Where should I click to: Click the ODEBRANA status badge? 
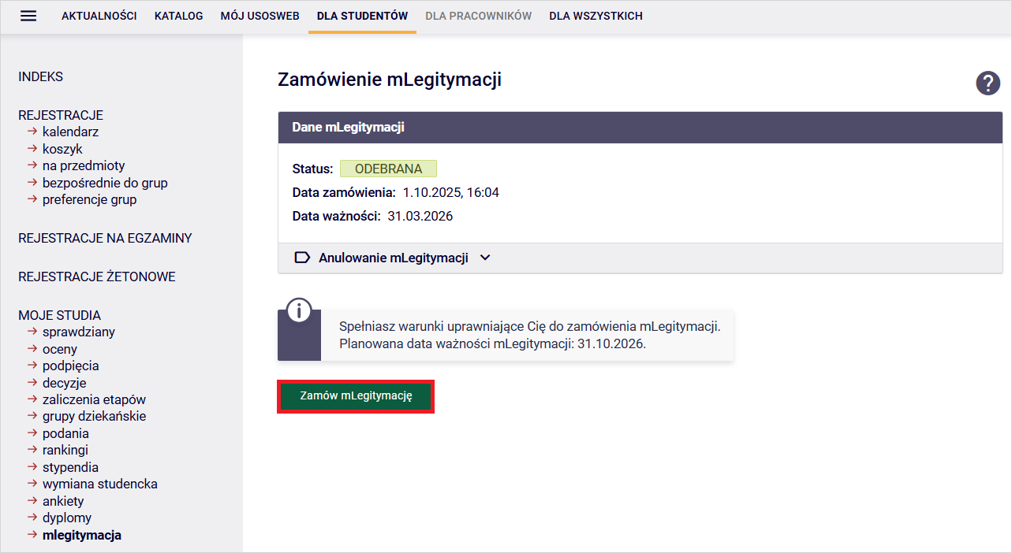[388, 169]
